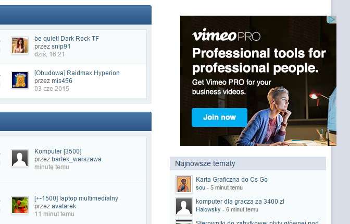Screen dimensions: 350x224
Task: Go to snip91's user profile link
Action: pyautogui.click(x=59, y=46)
